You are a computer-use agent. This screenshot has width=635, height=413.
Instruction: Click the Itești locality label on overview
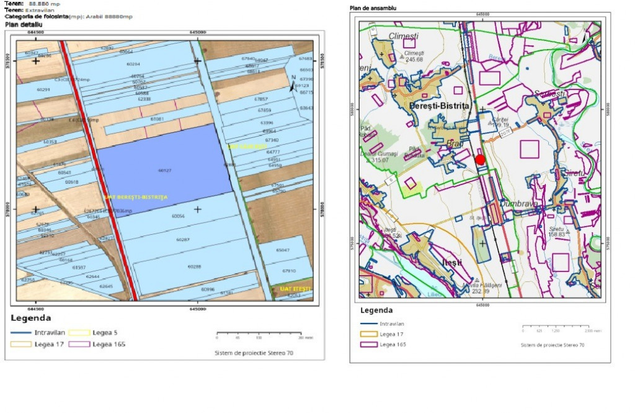[x=451, y=263]
